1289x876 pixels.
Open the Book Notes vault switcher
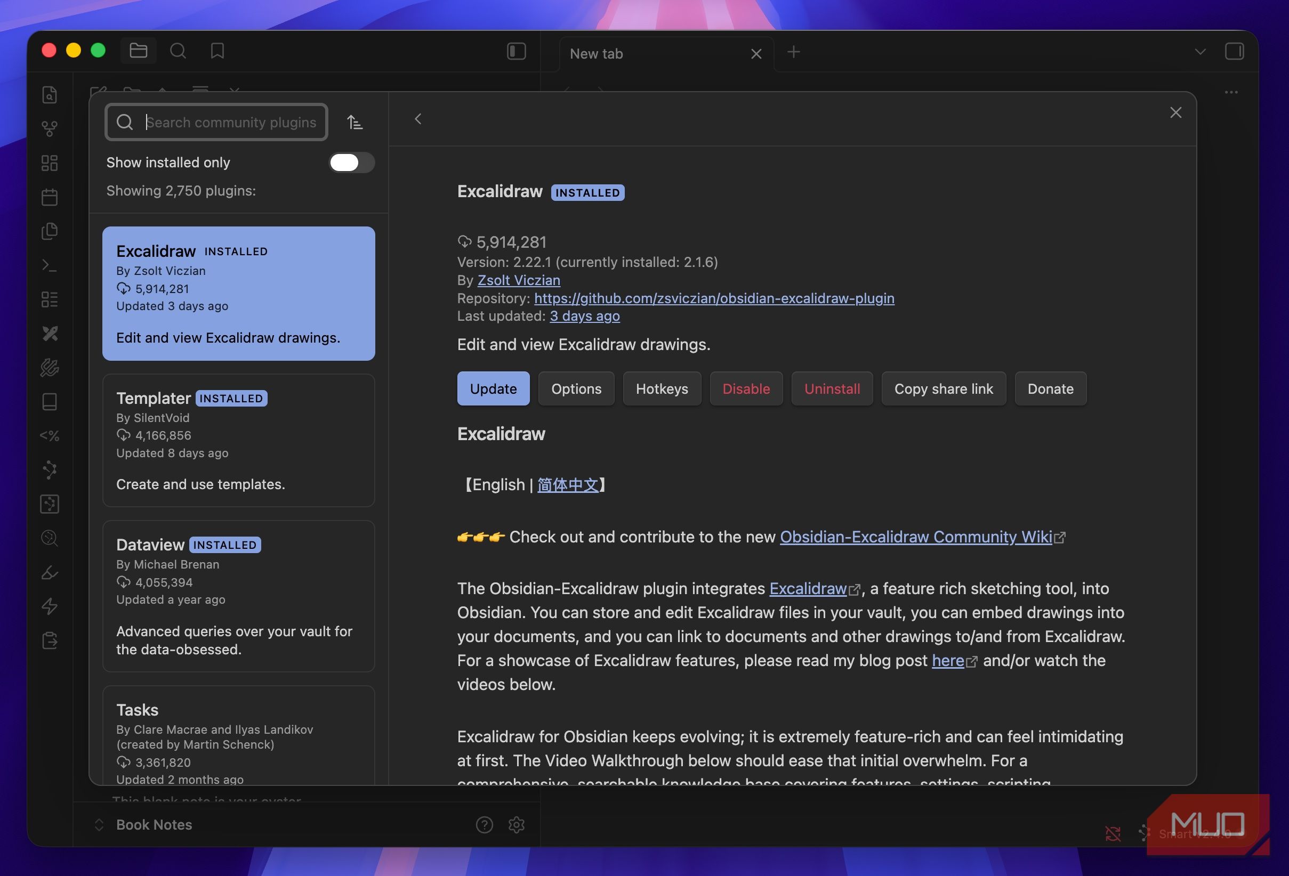click(x=145, y=825)
